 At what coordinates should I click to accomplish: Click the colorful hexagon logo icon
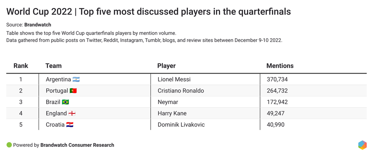pyautogui.click(x=362, y=145)
